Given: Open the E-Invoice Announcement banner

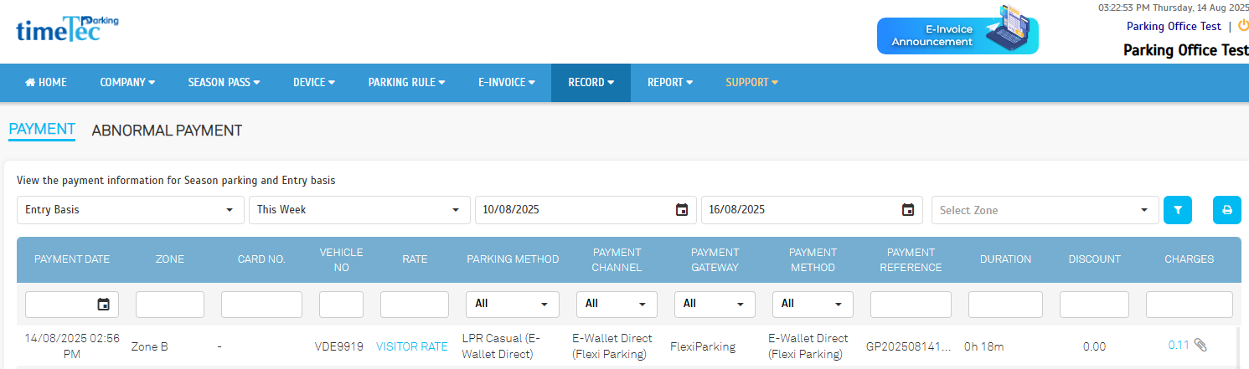Looking at the screenshot, I should point(957,32).
